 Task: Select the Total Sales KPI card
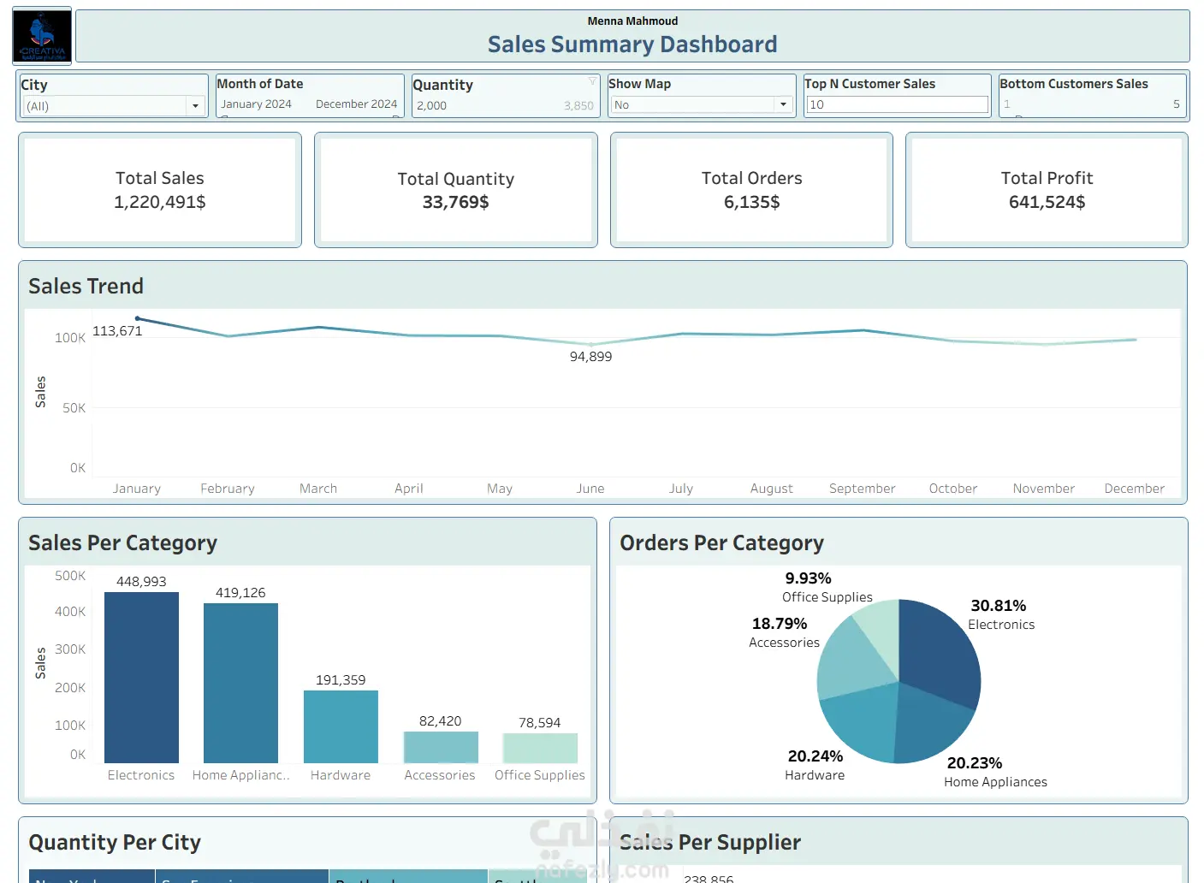point(160,190)
